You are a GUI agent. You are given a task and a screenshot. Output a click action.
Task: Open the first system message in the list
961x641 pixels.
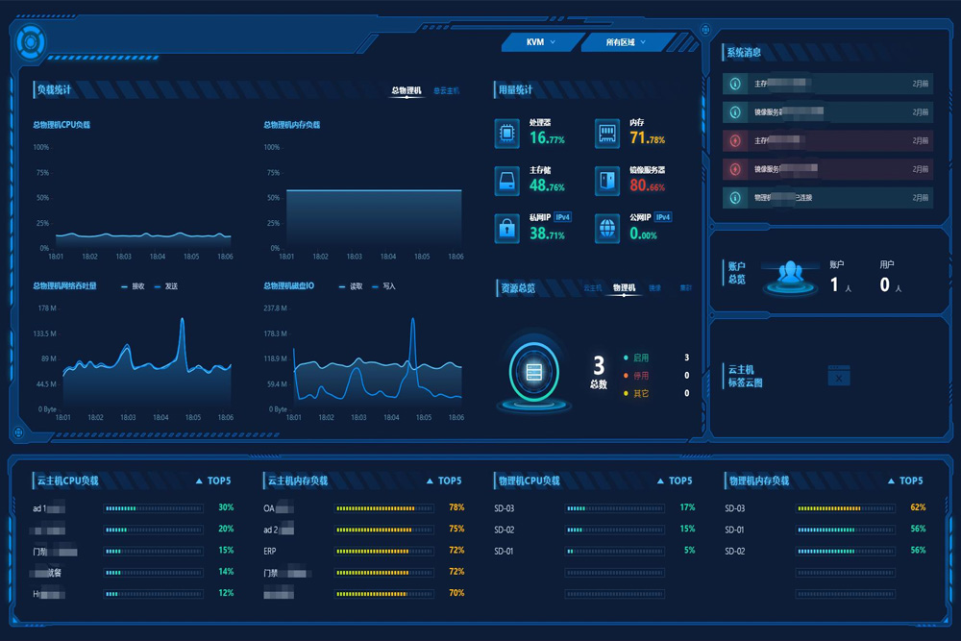coord(827,84)
